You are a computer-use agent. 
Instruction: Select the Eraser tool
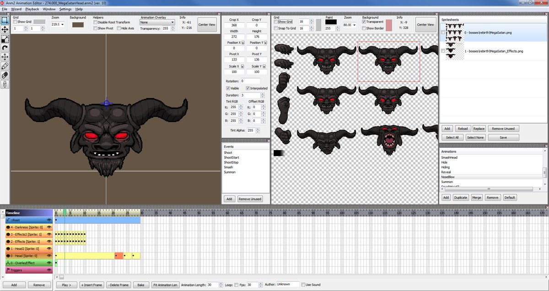tap(5, 75)
